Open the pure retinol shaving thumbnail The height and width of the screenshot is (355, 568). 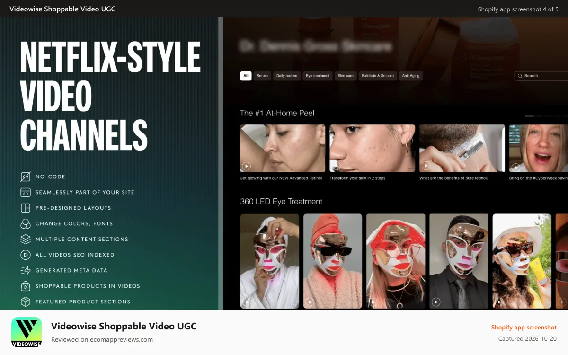(462, 148)
